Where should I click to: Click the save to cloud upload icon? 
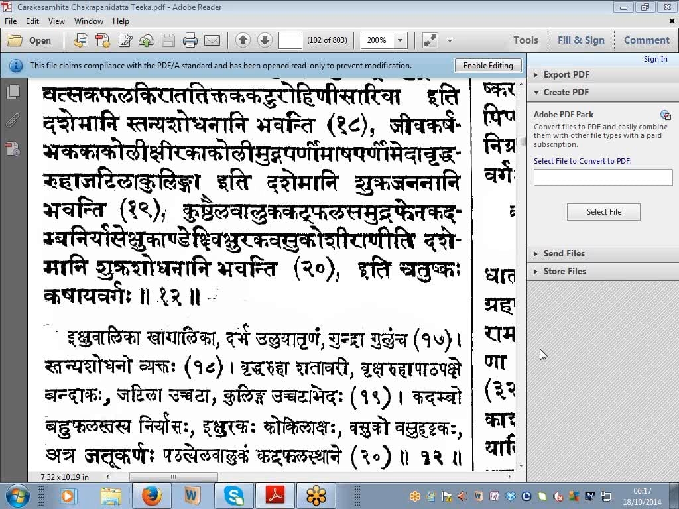[147, 40]
